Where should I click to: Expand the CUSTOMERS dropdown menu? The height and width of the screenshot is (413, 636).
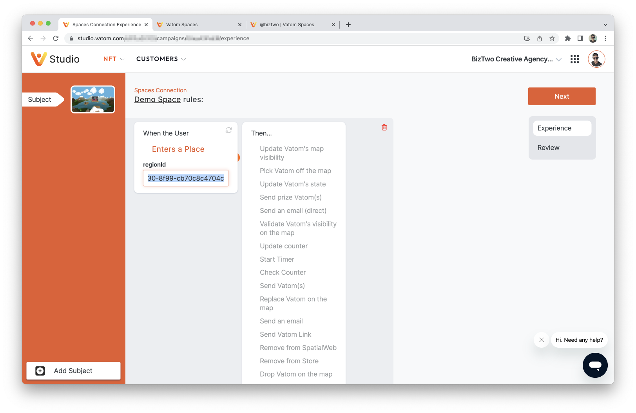(x=161, y=59)
